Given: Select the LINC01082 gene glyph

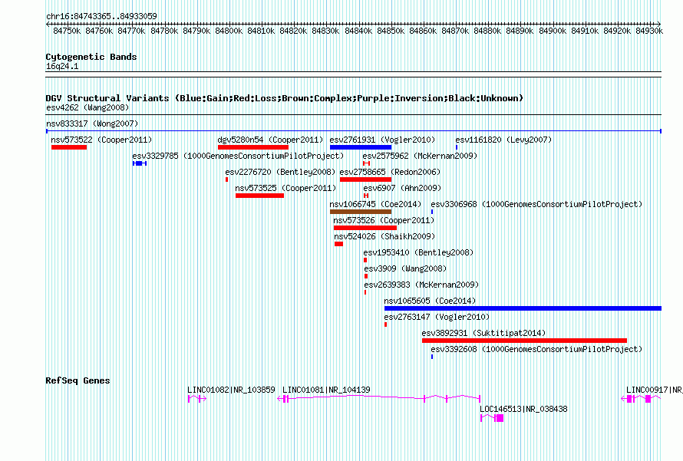Looking at the screenshot, I should click(x=197, y=399).
